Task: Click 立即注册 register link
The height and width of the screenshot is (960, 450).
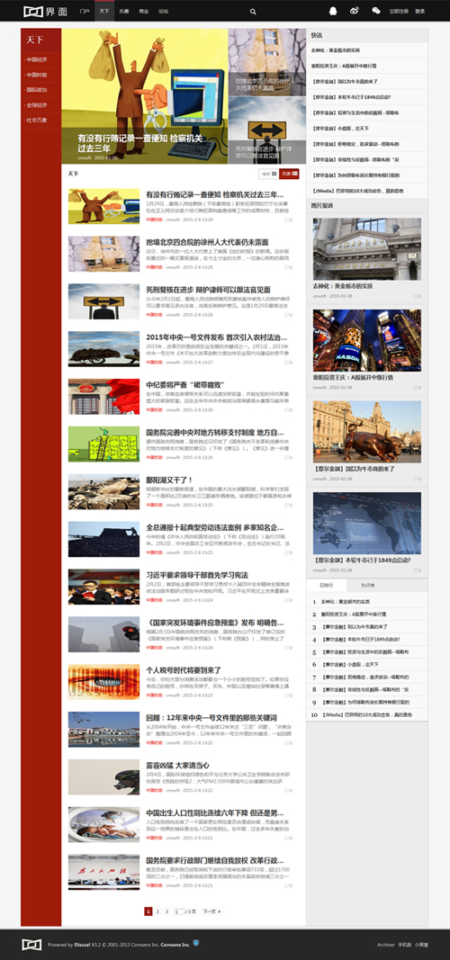Action: [398, 11]
